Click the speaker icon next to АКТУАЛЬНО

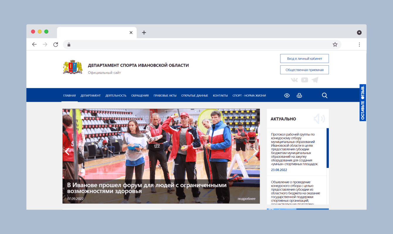319,118
